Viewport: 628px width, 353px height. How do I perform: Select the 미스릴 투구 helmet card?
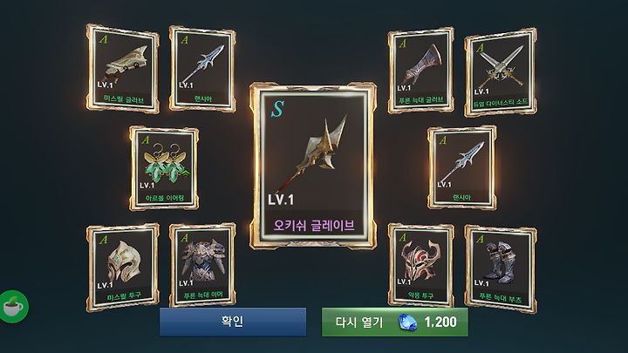[123, 268]
